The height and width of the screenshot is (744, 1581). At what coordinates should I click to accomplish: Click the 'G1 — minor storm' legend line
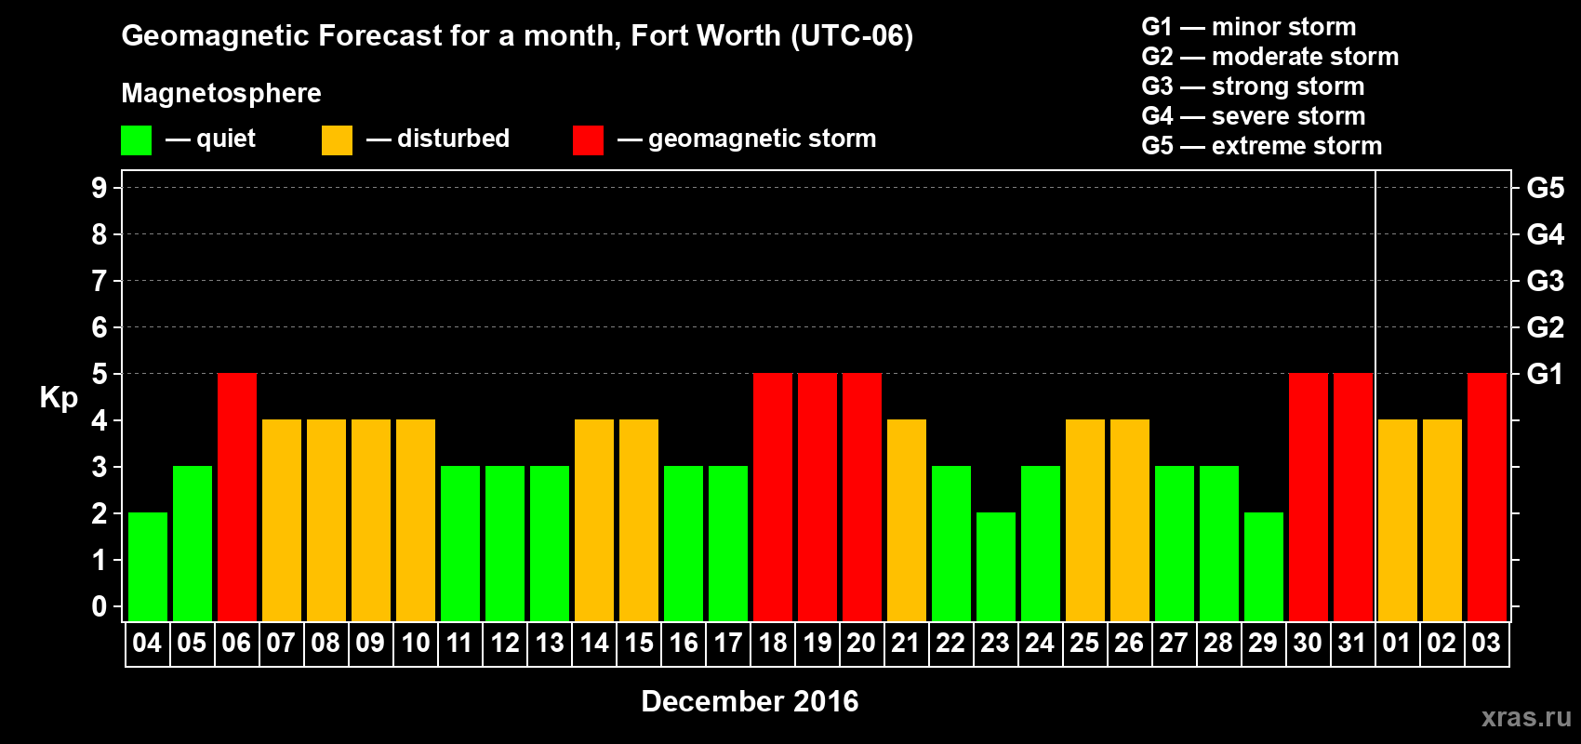point(1249,27)
